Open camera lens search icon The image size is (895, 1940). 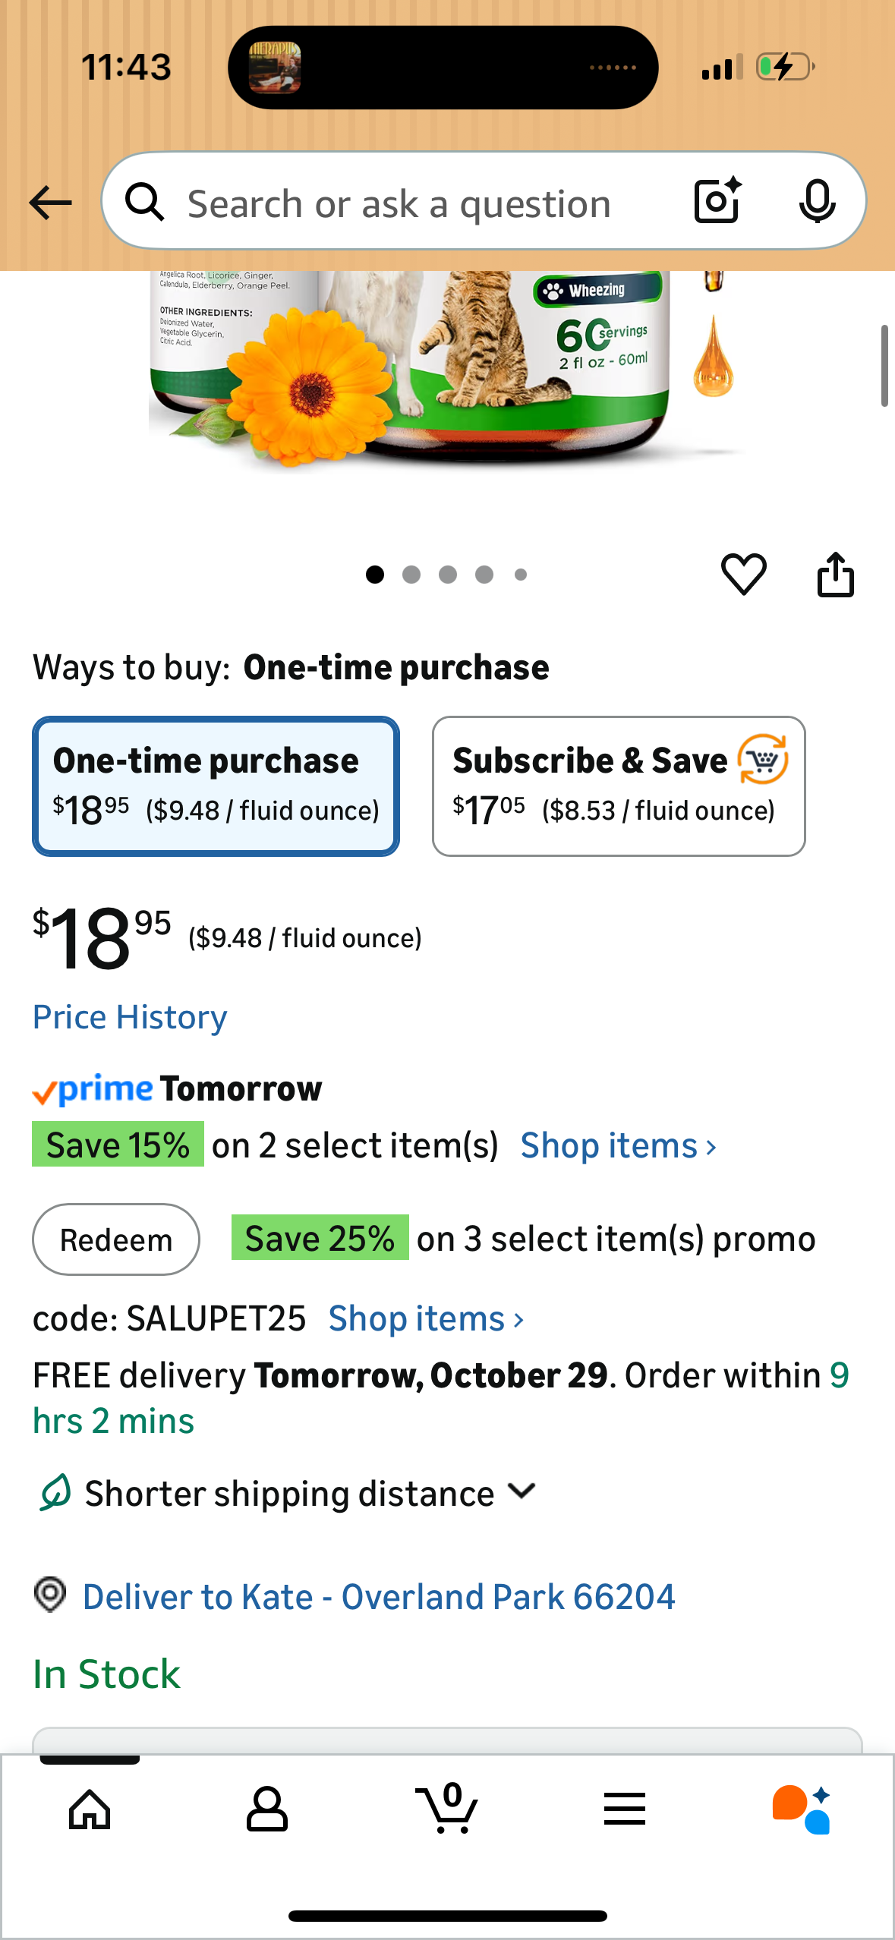coord(717,201)
